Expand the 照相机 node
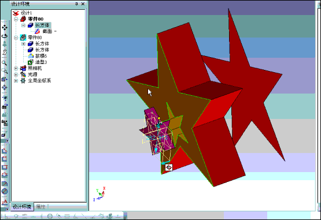The image size is (321, 220). (16, 68)
